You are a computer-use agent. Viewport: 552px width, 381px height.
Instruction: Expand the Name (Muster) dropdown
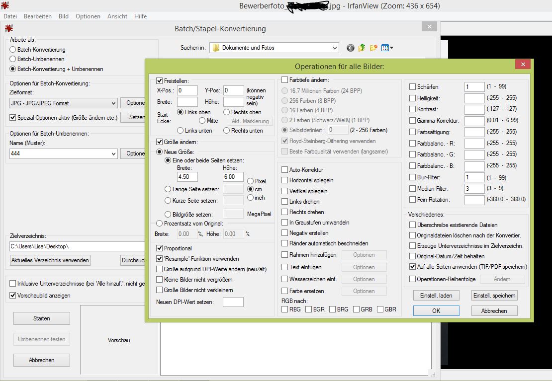click(113, 153)
